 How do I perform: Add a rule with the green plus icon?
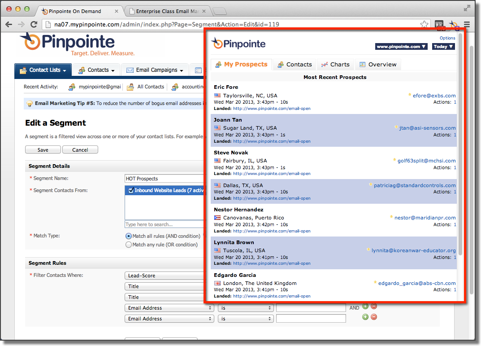click(365, 306)
